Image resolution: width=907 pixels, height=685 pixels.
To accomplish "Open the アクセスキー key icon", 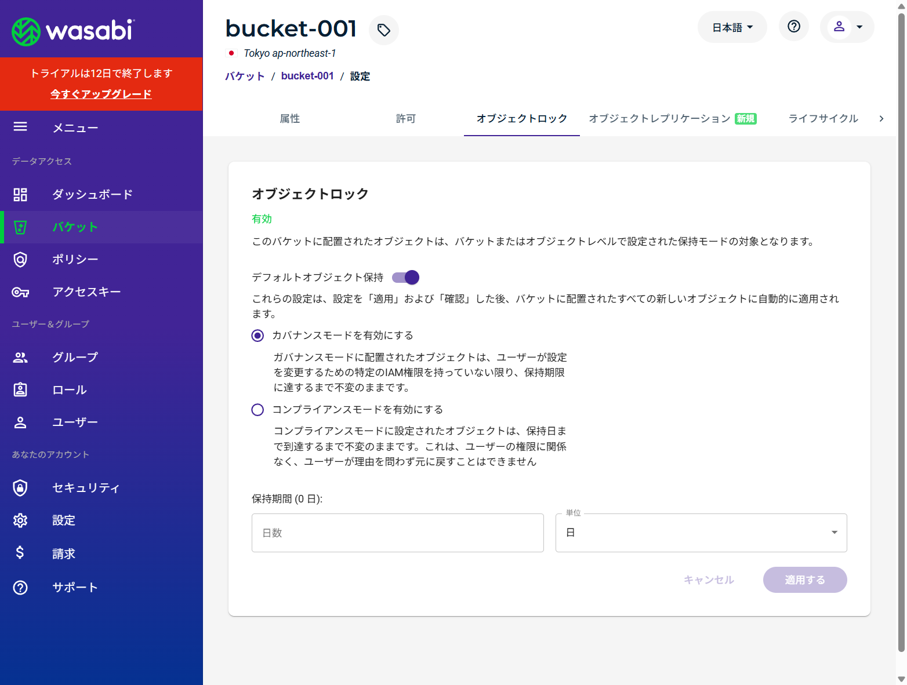I will pyautogui.click(x=20, y=292).
